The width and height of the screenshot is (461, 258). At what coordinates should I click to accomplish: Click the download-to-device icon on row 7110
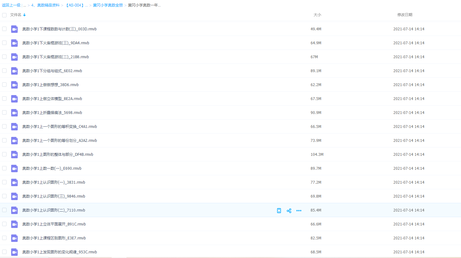click(x=279, y=211)
